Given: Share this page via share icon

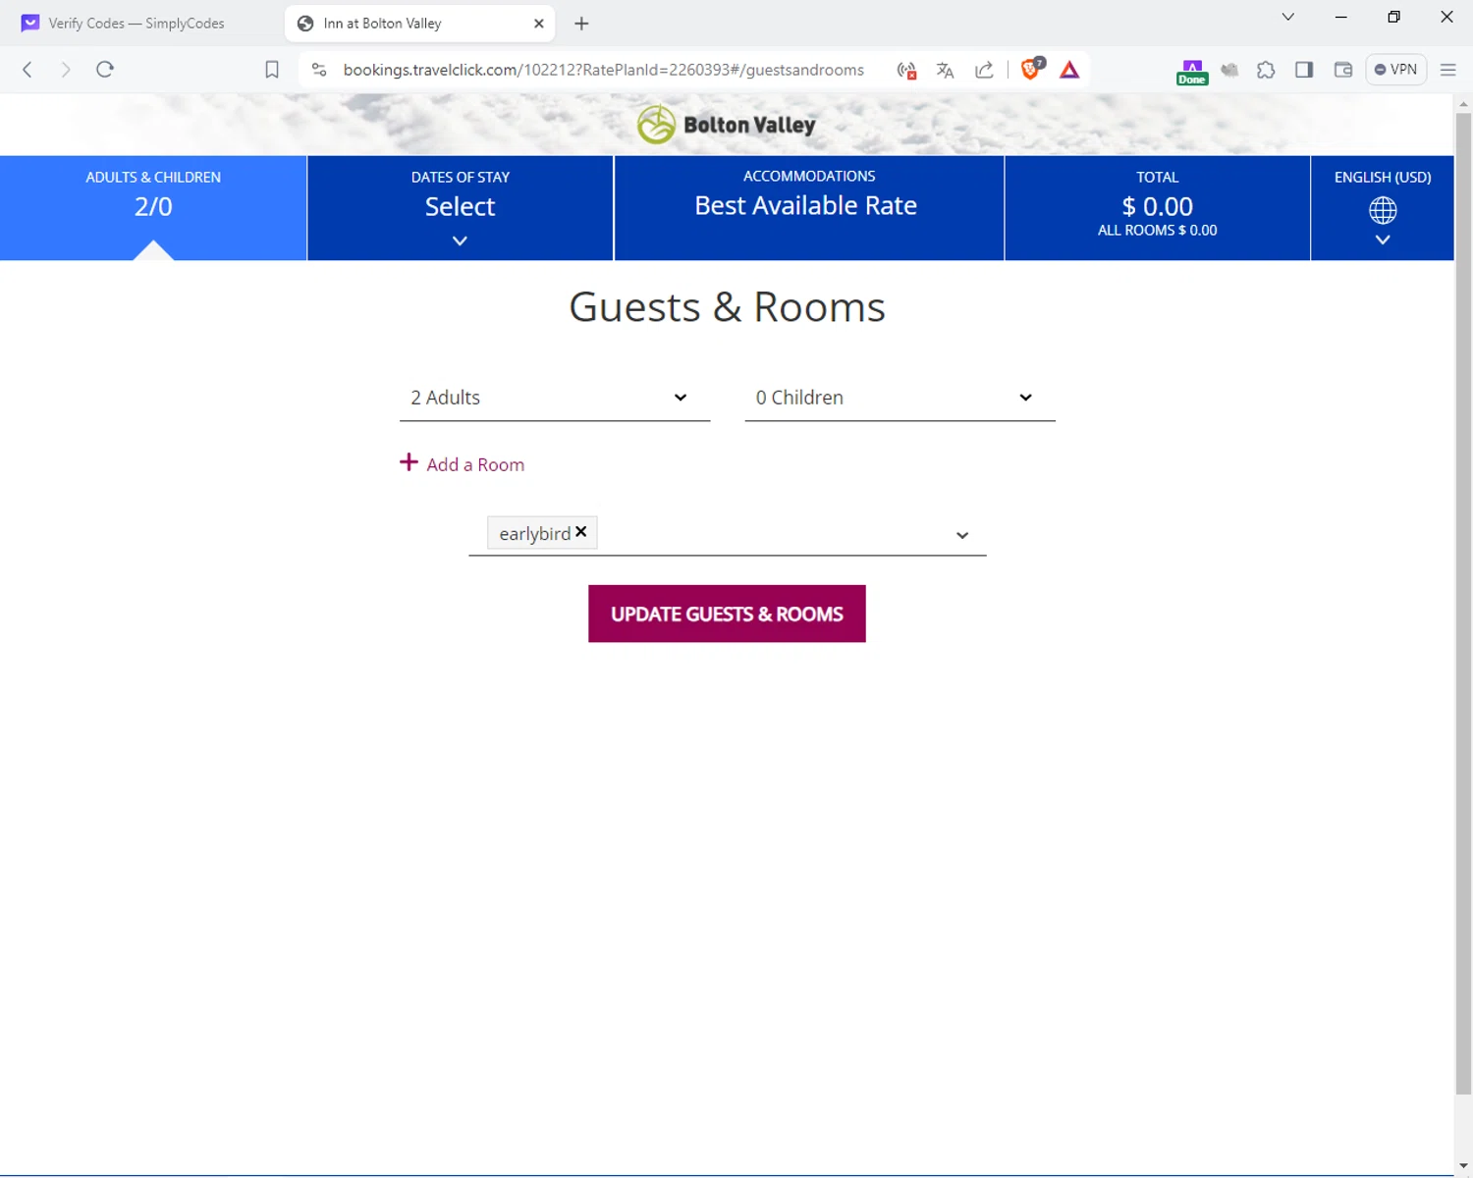Looking at the screenshot, I should [984, 70].
